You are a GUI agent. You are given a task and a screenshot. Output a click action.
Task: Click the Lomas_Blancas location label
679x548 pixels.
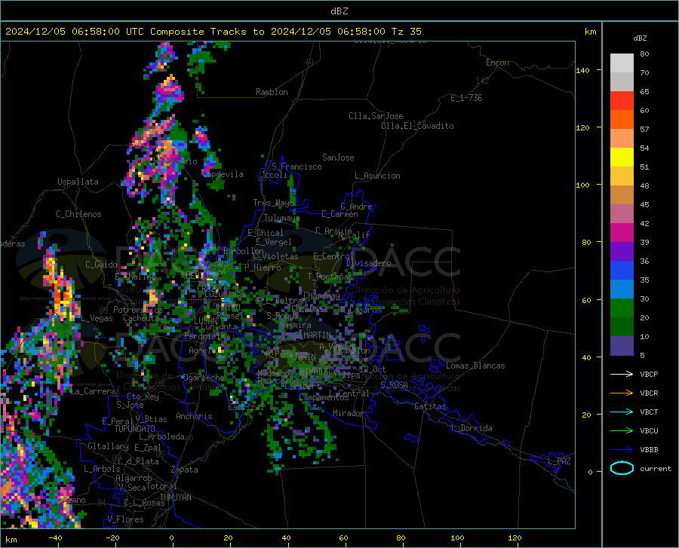(475, 366)
